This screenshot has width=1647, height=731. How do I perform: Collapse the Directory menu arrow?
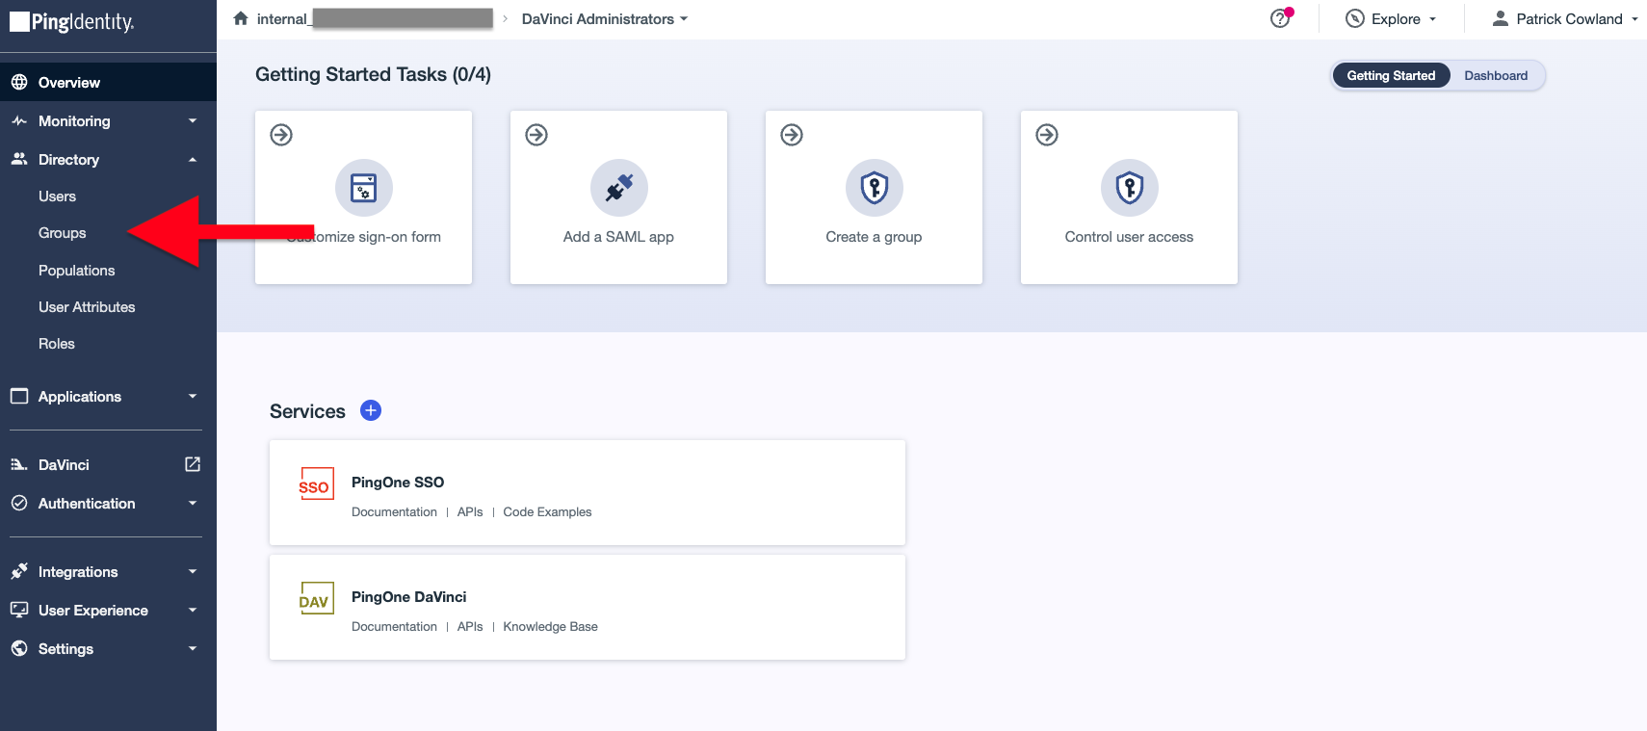(193, 159)
